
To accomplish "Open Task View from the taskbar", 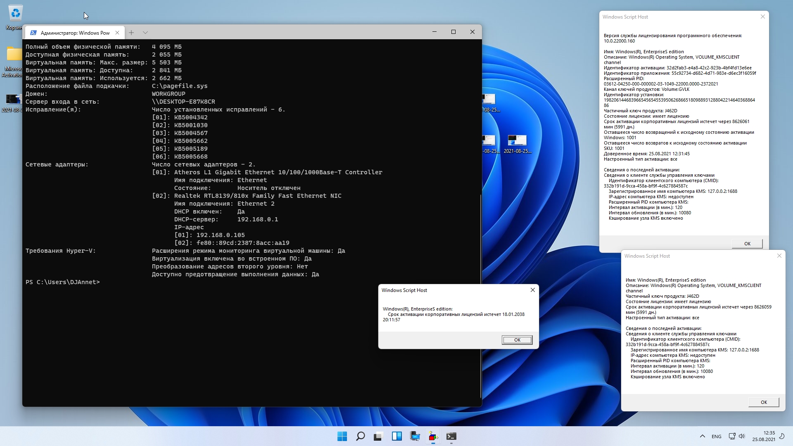I will click(378, 436).
